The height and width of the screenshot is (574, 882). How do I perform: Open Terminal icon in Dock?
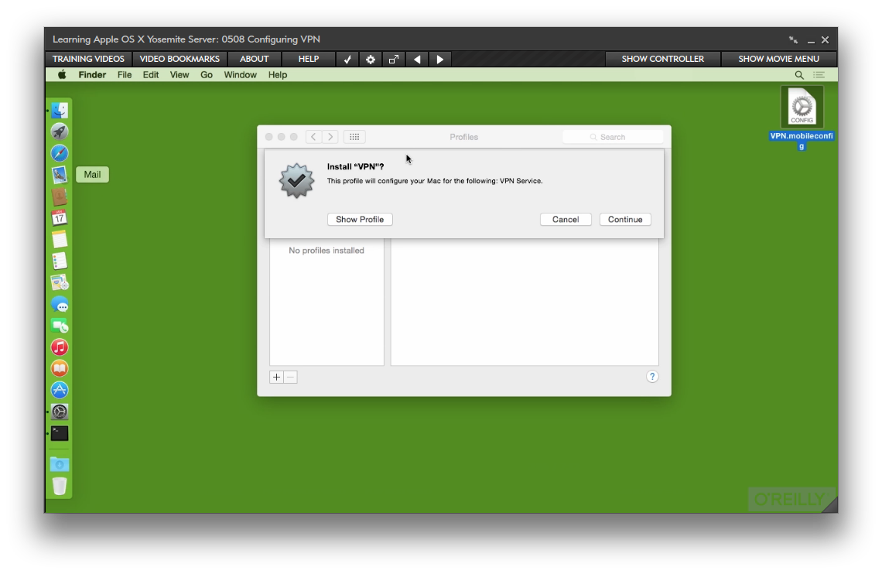click(x=60, y=433)
